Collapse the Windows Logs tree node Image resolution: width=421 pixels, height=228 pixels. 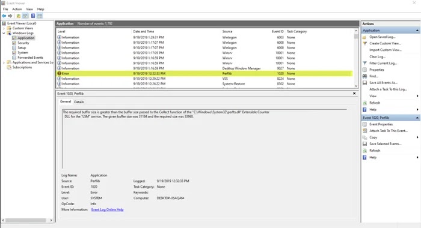(x=4, y=33)
